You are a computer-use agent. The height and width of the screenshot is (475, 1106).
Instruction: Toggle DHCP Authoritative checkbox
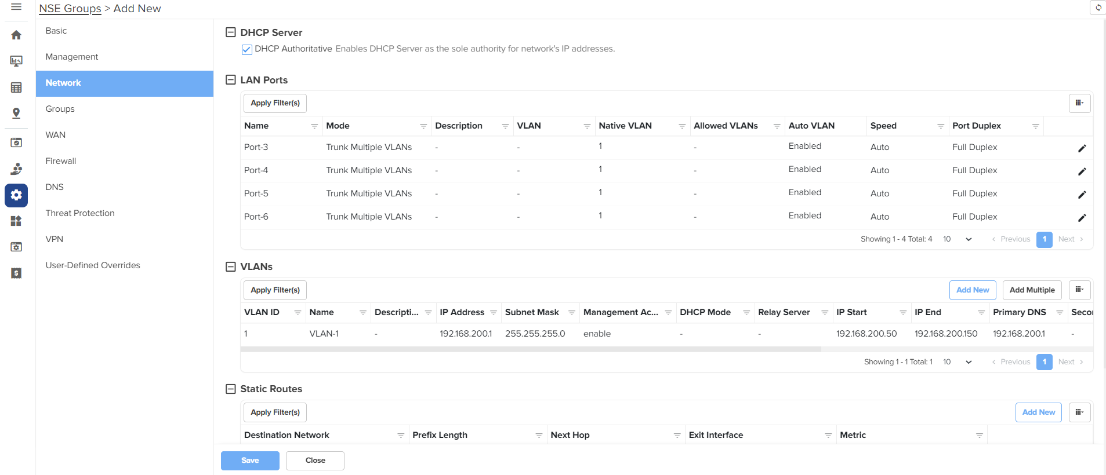(x=247, y=49)
